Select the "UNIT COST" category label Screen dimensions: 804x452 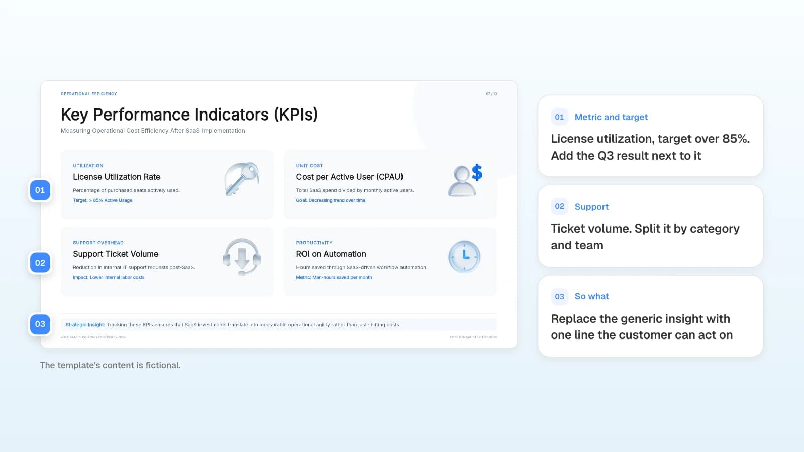310,166
